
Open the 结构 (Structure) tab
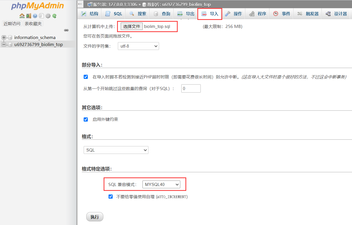pyautogui.click(x=90, y=14)
